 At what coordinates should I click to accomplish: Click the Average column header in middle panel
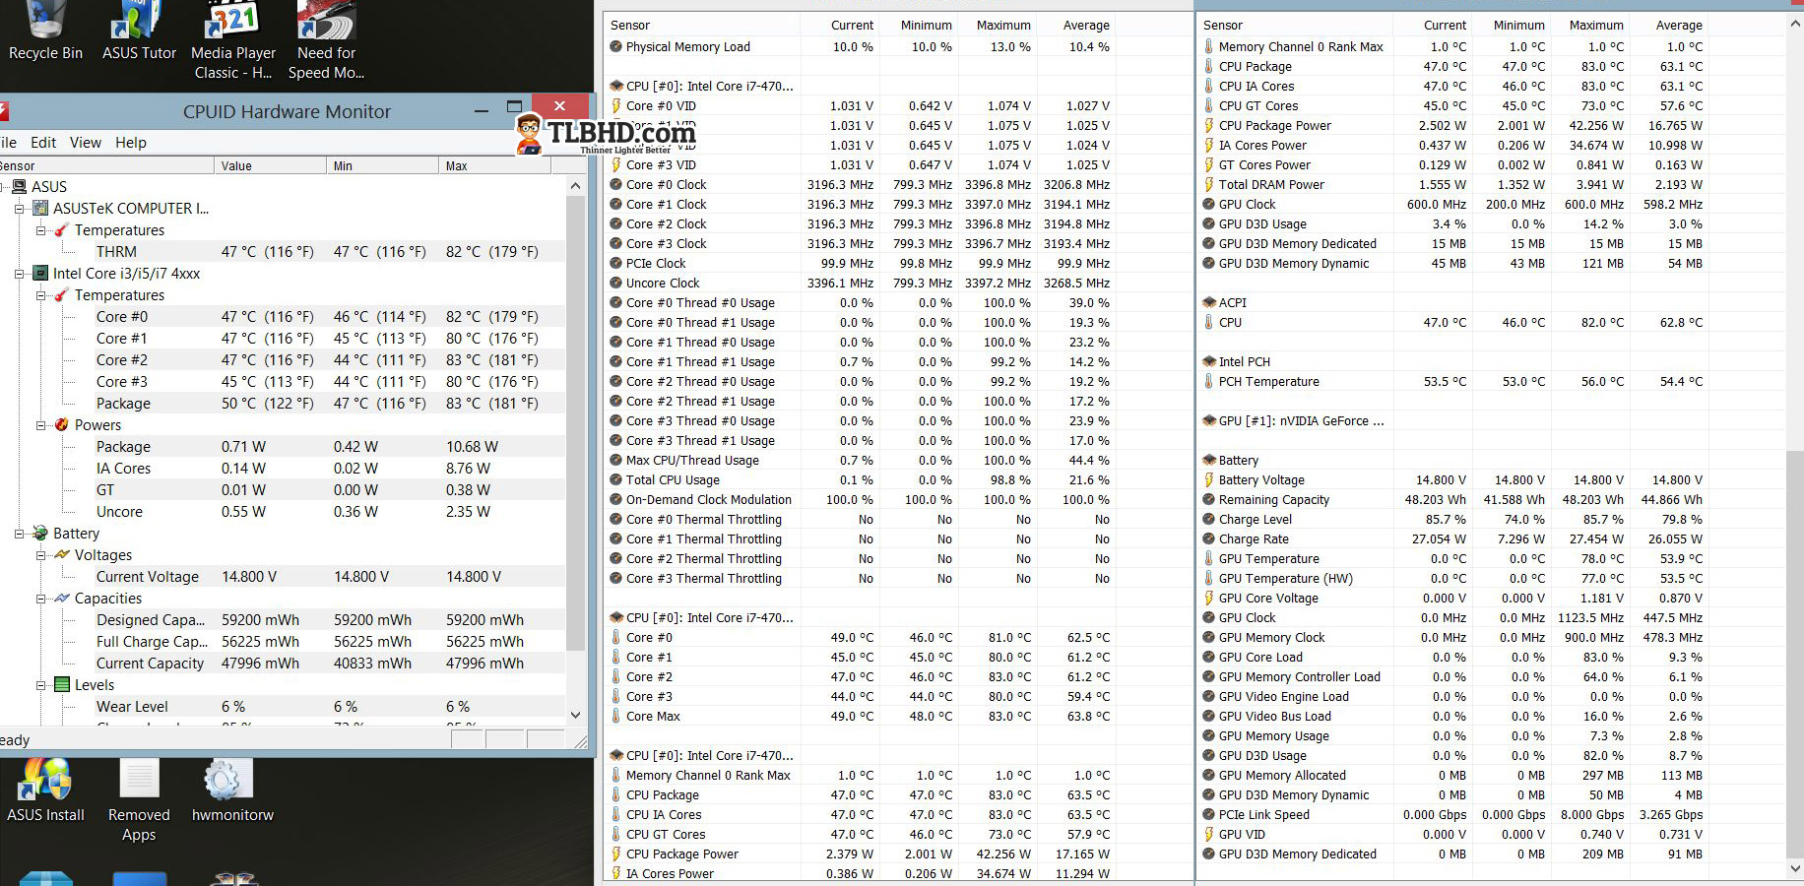click(x=1075, y=25)
